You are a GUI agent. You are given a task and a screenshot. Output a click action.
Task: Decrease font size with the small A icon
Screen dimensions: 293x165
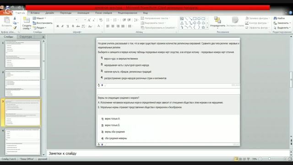click(x=94, y=20)
